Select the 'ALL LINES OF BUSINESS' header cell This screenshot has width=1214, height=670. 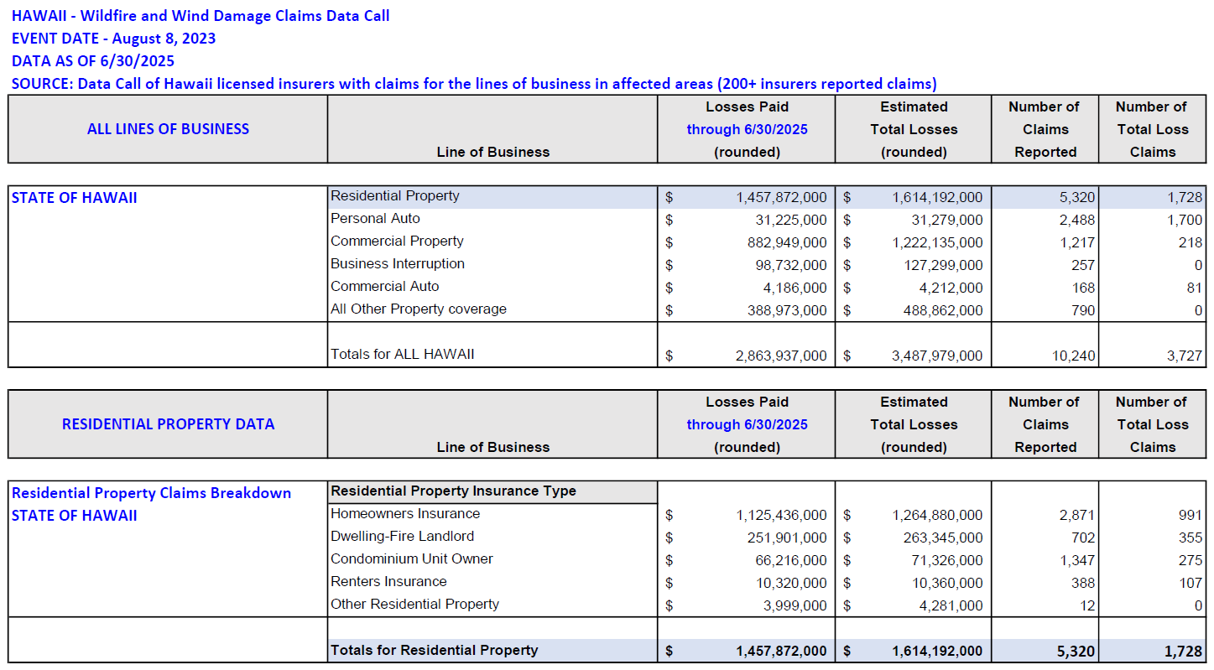(x=168, y=129)
